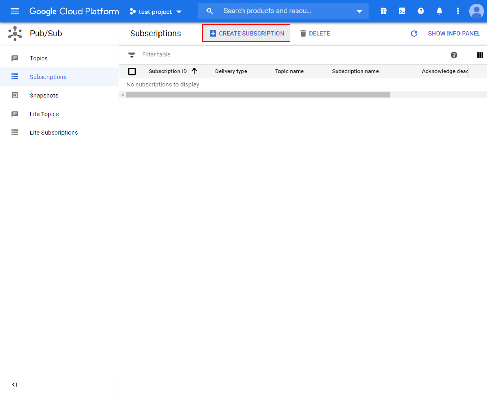Click the Lite Topics icon in sidebar
The image size is (487, 397).
[x=15, y=114]
